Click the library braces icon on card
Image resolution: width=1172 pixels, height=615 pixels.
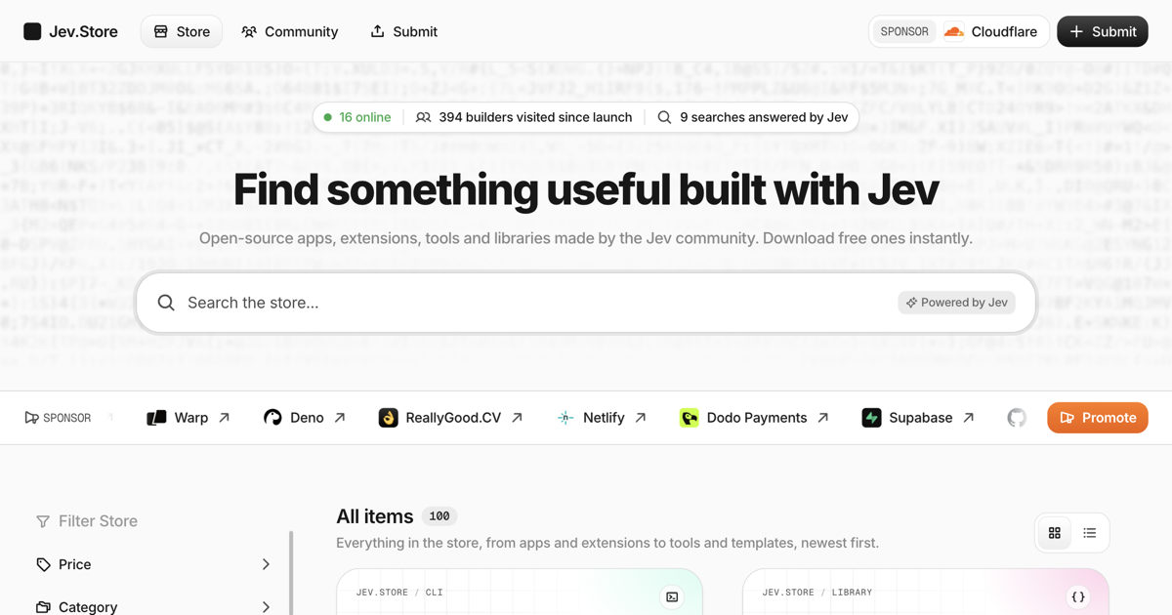pos(1078,596)
